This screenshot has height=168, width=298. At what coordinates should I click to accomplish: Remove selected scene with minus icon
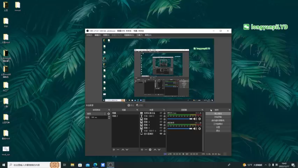click(118, 150)
